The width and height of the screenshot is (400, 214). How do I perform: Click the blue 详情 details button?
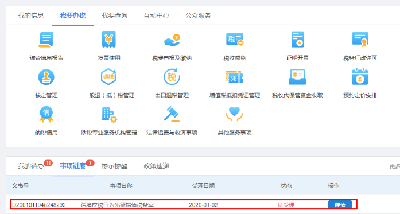point(340,205)
